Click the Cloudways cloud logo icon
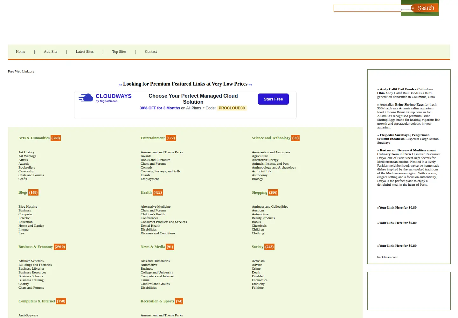Screen dimensions: 458x318 click(86, 98)
